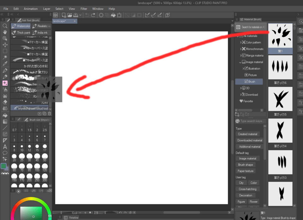Toggle the Created material filter
Viewport: 303px width, 220px height.
click(247, 134)
